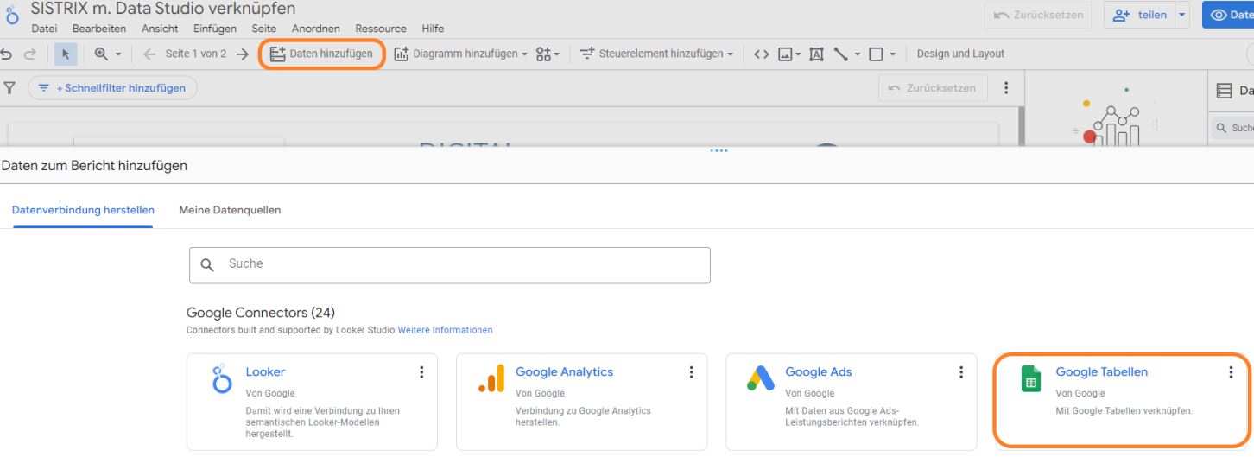Click the filter funnel icon
1254x457 pixels.
(x=9, y=87)
